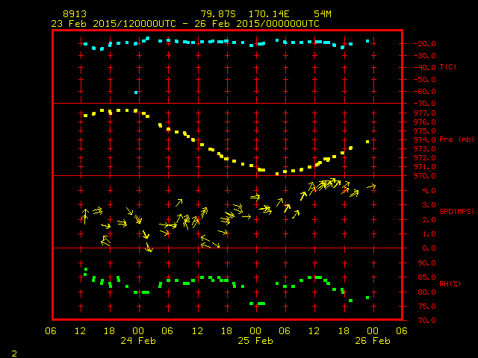Viewport: 478px width, 358px height.
Task: Click the -20.0 temperature tick label
Action: (x=425, y=44)
